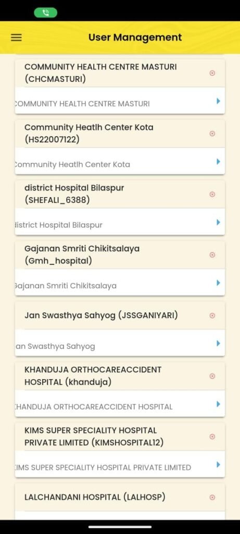
Task: Remove Gajanan Smriti Chikitsalaya entry
Action: [212, 254]
